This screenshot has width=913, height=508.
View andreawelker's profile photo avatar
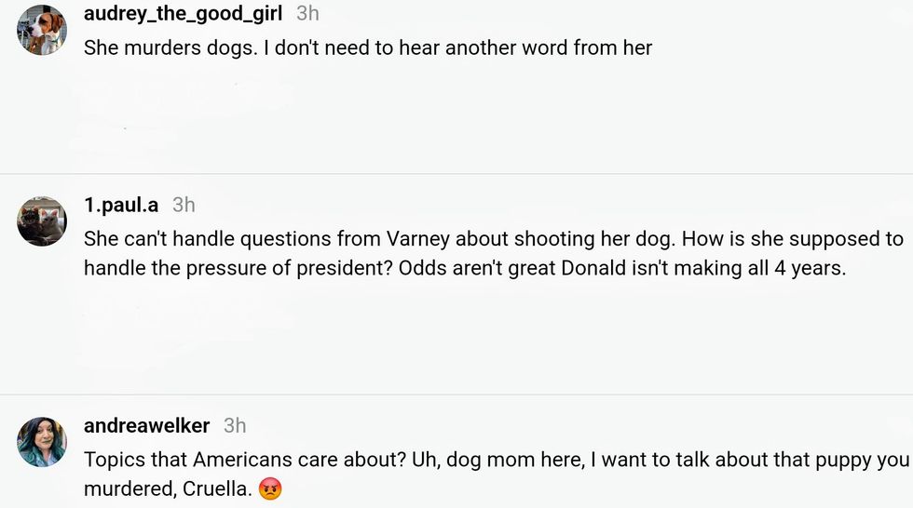click(x=42, y=441)
